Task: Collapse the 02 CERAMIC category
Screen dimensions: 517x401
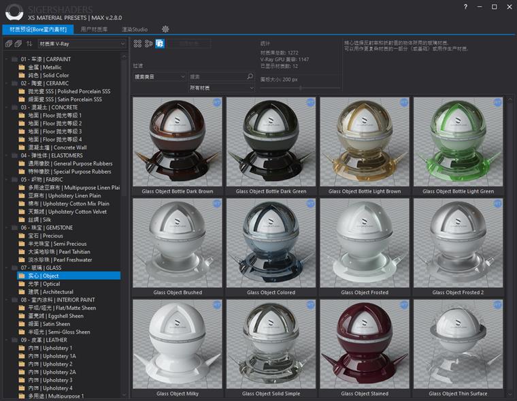Action: (x=7, y=84)
